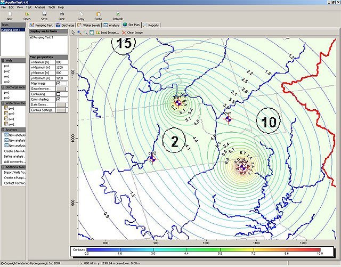Open the Tools menu
Image resolution: width=341 pixels, height=267 pixels.
(52, 7)
